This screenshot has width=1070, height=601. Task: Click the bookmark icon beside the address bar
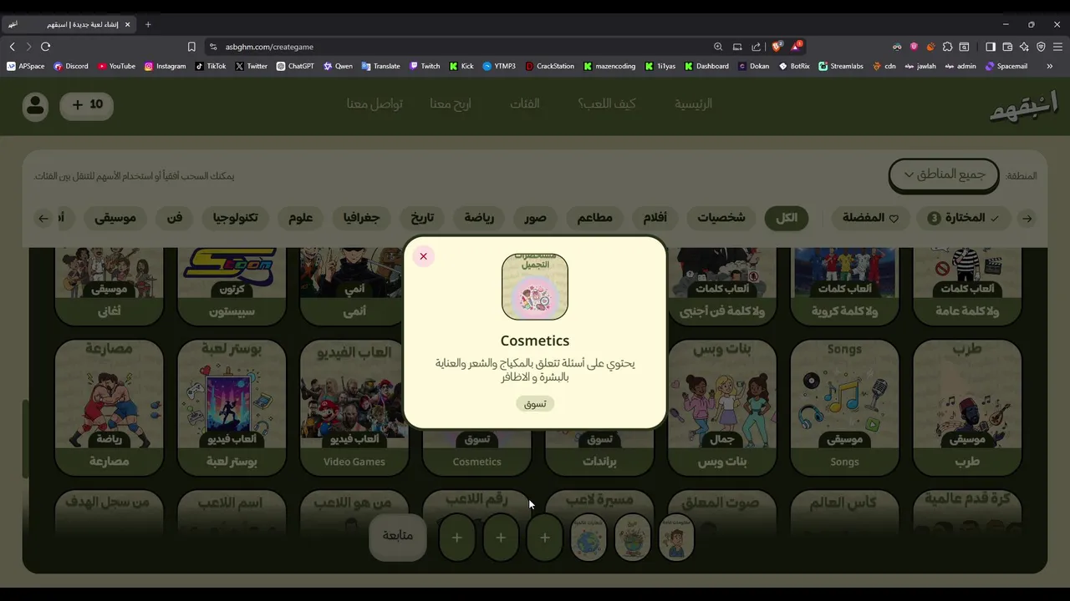pyautogui.click(x=191, y=47)
